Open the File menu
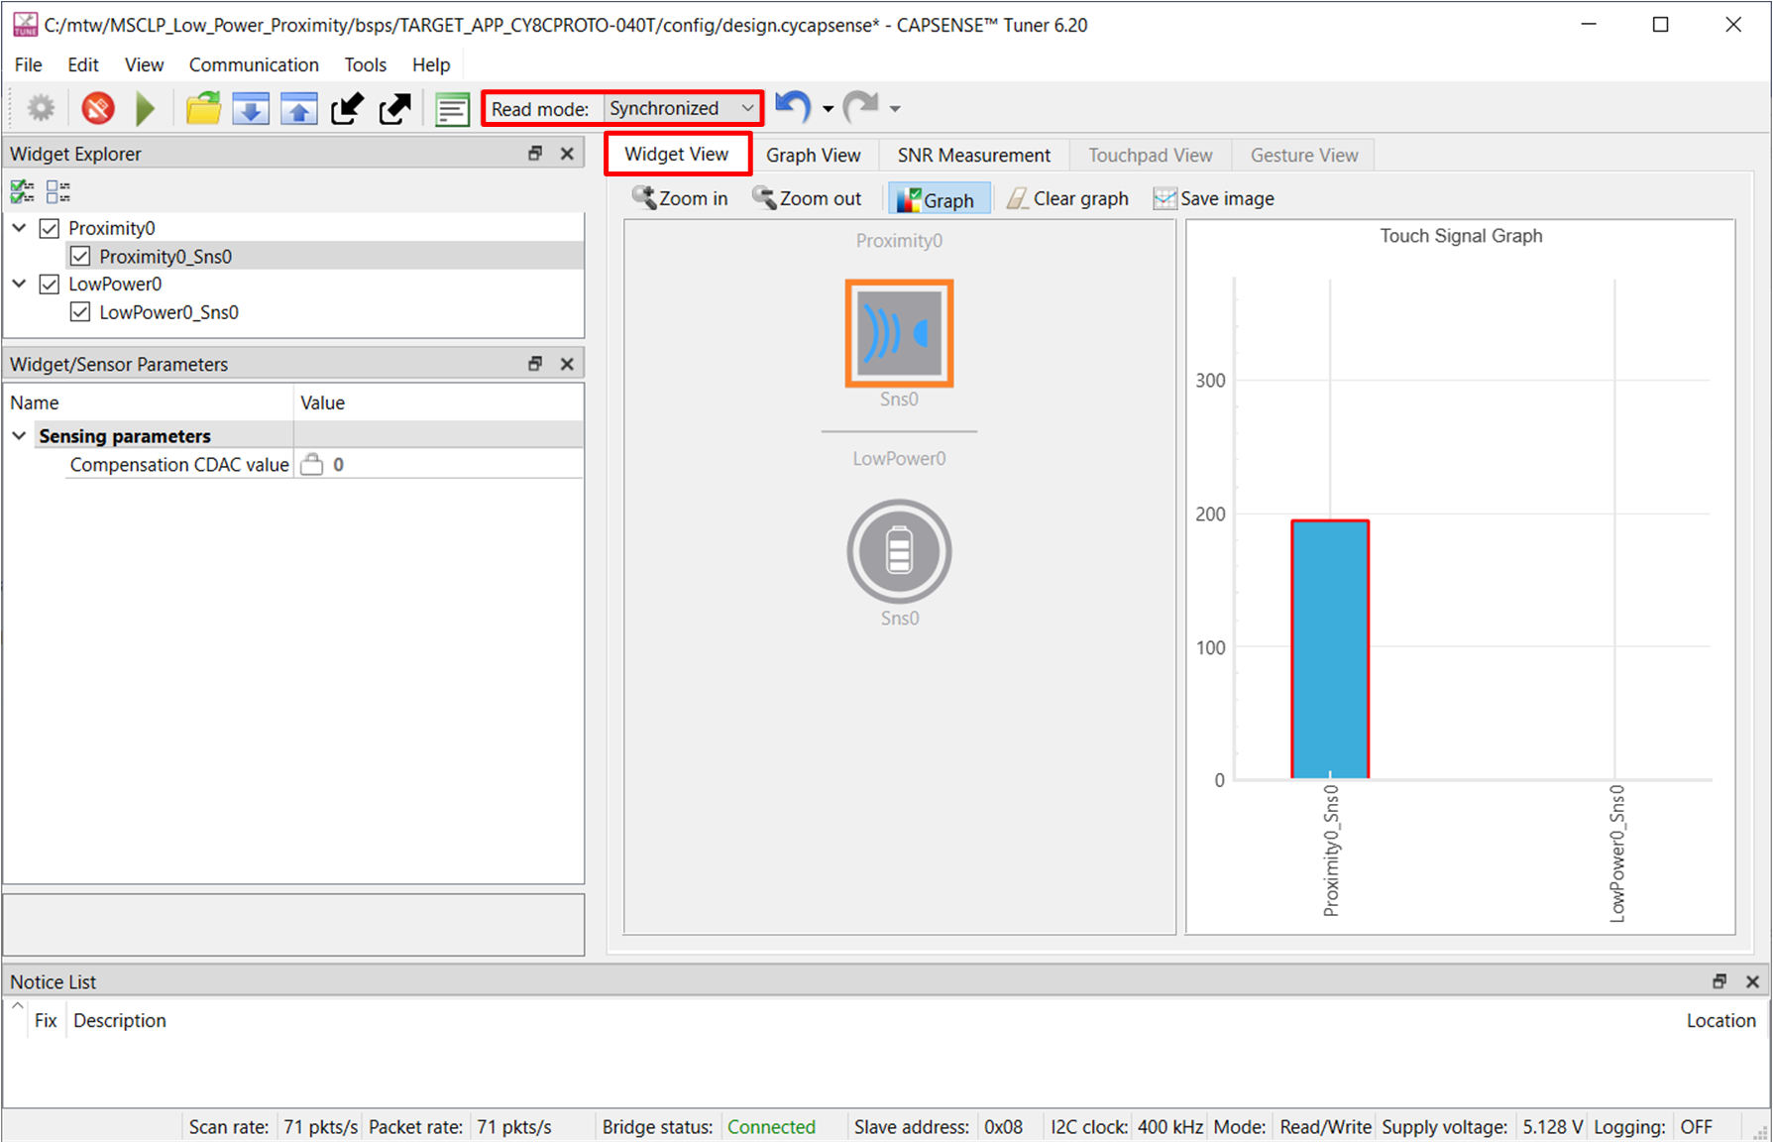 click(x=29, y=64)
